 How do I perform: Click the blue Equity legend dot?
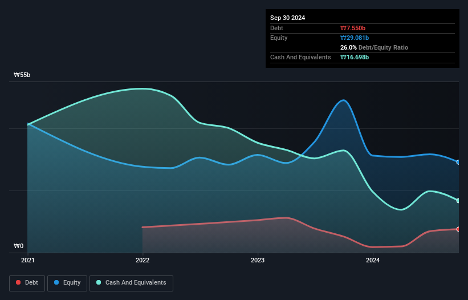click(56, 282)
